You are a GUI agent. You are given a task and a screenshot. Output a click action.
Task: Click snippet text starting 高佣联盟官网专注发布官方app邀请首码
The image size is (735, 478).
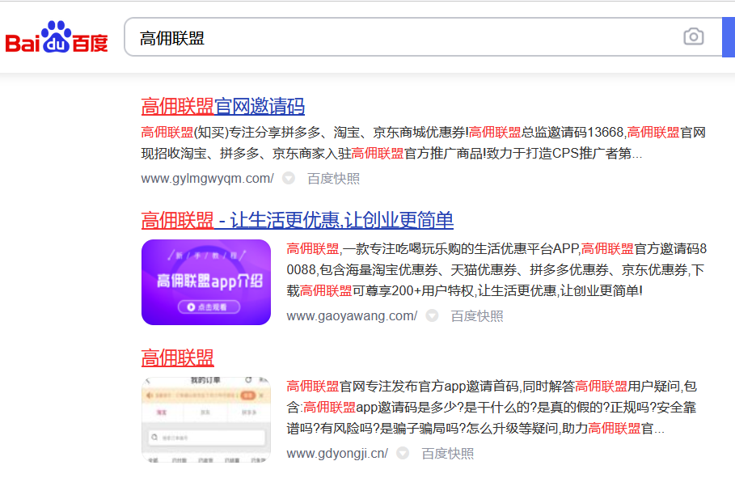[x=492, y=407]
